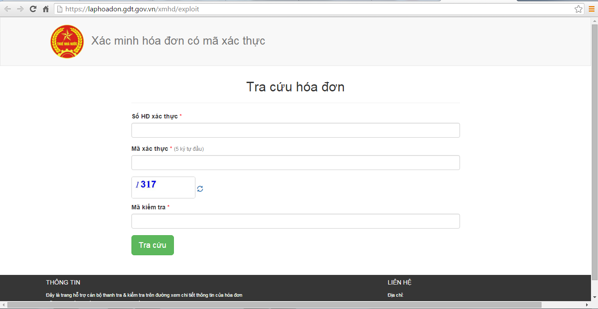This screenshot has width=598, height=309.
Task: Click the vertical scrollbar down arrow
Action: click(594, 298)
